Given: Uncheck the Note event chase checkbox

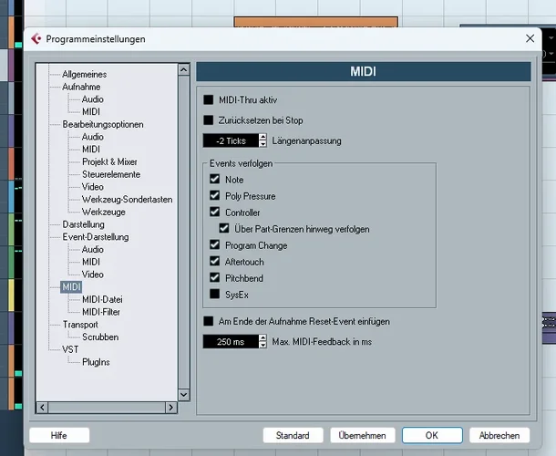Looking at the screenshot, I should point(214,179).
